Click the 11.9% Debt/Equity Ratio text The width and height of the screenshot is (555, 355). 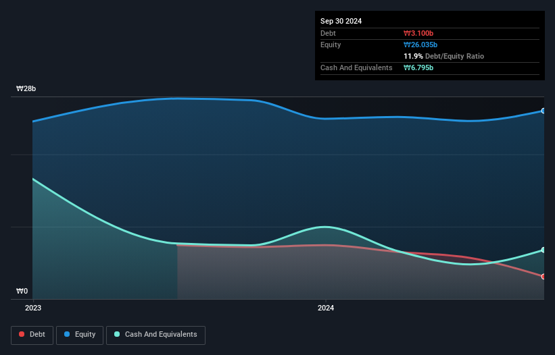pos(444,56)
